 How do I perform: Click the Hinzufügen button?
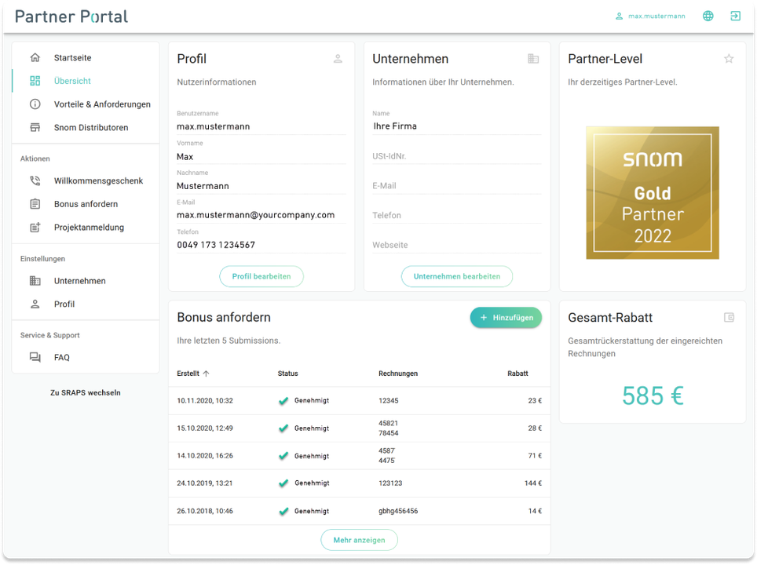tap(506, 317)
